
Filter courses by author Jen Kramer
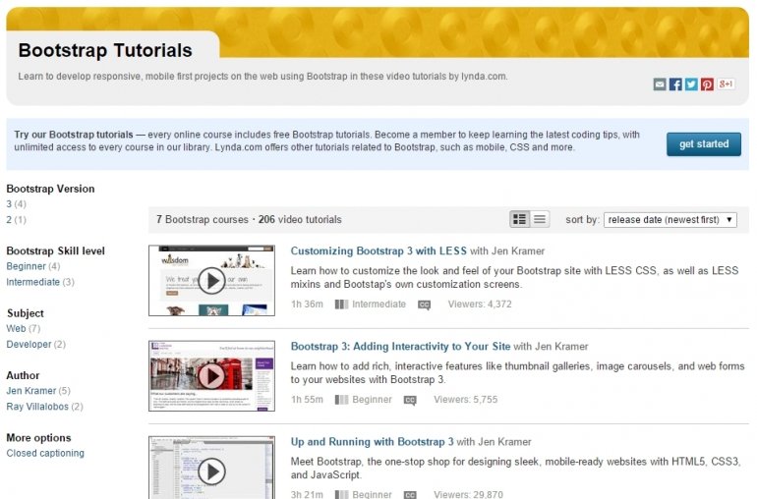coord(30,391)
